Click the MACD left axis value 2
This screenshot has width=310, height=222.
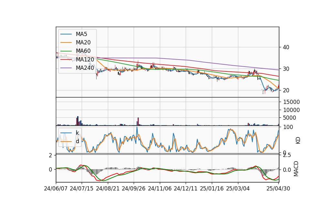50,155
